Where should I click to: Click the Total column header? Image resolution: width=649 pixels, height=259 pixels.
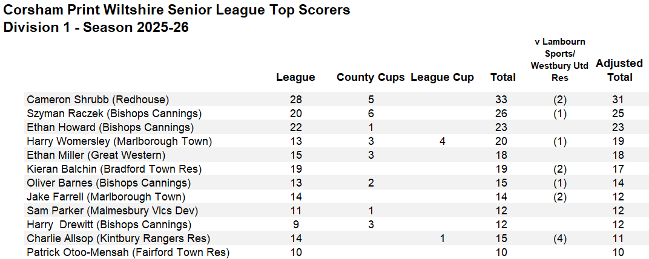coord(503,77)
